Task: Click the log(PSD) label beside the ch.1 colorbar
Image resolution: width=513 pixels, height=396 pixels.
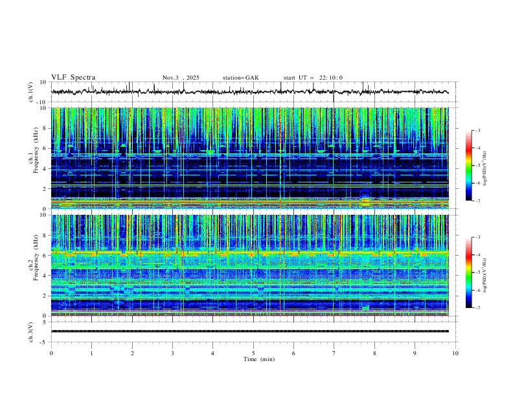Action: [485, 168]
